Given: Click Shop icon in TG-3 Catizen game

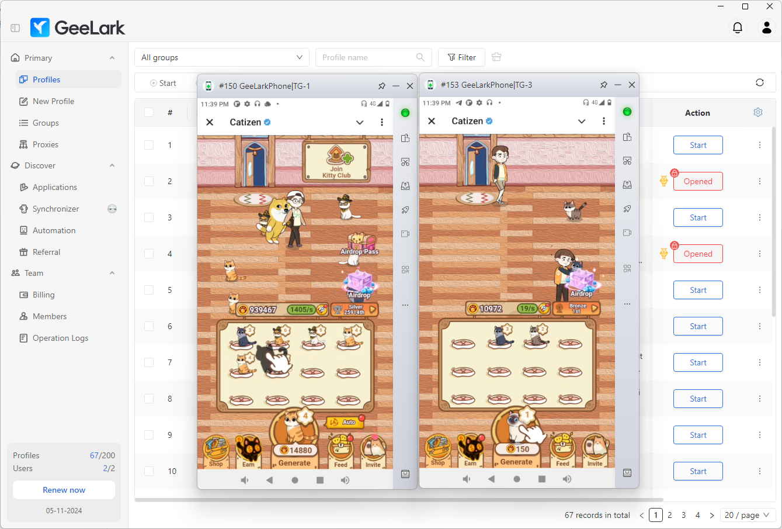Looking at the screenshot, I should point(437,451).
